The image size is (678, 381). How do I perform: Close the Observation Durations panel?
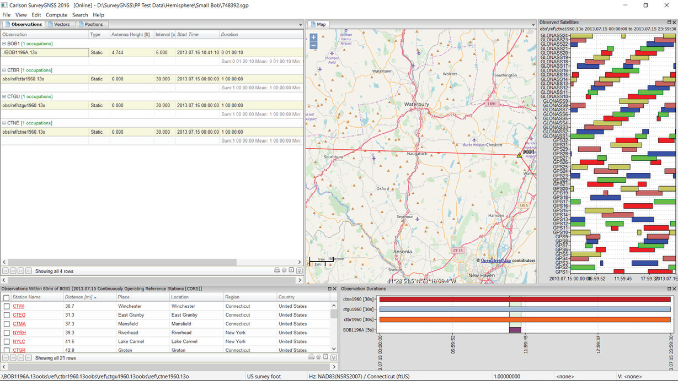pos(674,289)
